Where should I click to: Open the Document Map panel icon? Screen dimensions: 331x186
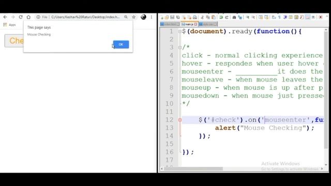296,17
